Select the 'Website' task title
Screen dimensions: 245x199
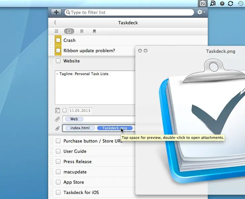pyautogui.click(x=71, y=61)
